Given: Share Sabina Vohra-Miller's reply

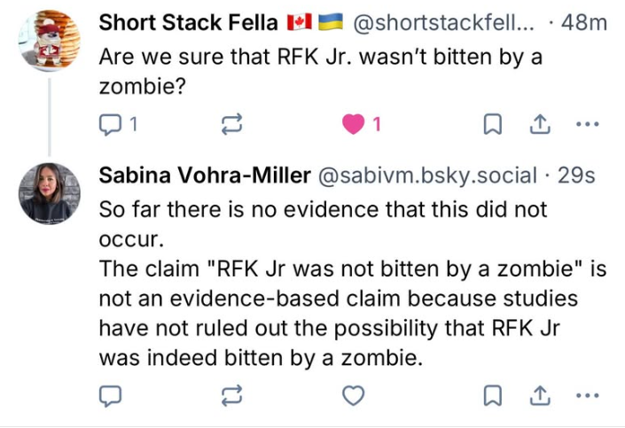Looking at the screenshot, I should (537, 395).
